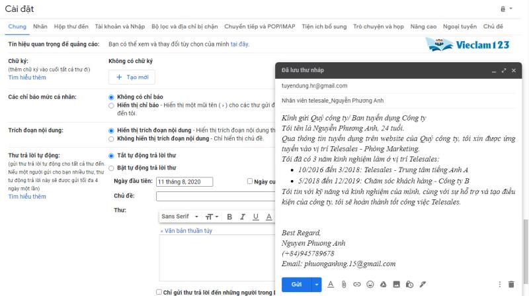Image resolution: width=529 pixels, height=296 pixels.
Task: Open the Trò chuyện và họp tab
Action: (378, 26)
